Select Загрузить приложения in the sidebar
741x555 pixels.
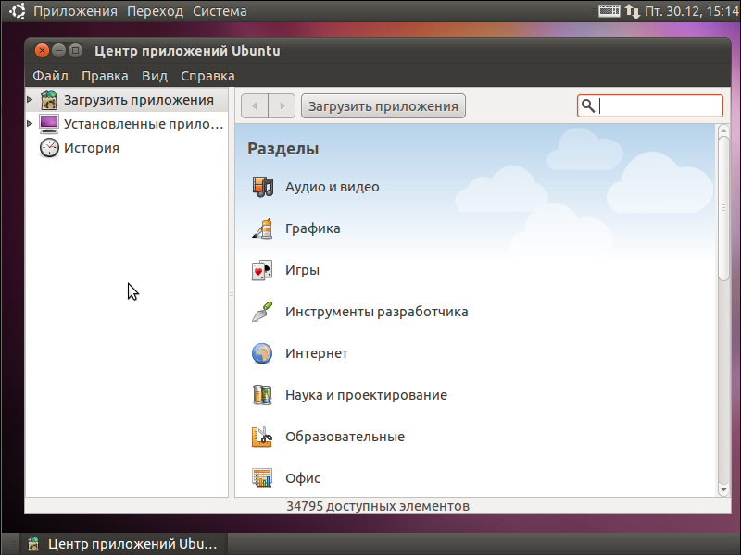pyautogui.click(x=127, y=100)
